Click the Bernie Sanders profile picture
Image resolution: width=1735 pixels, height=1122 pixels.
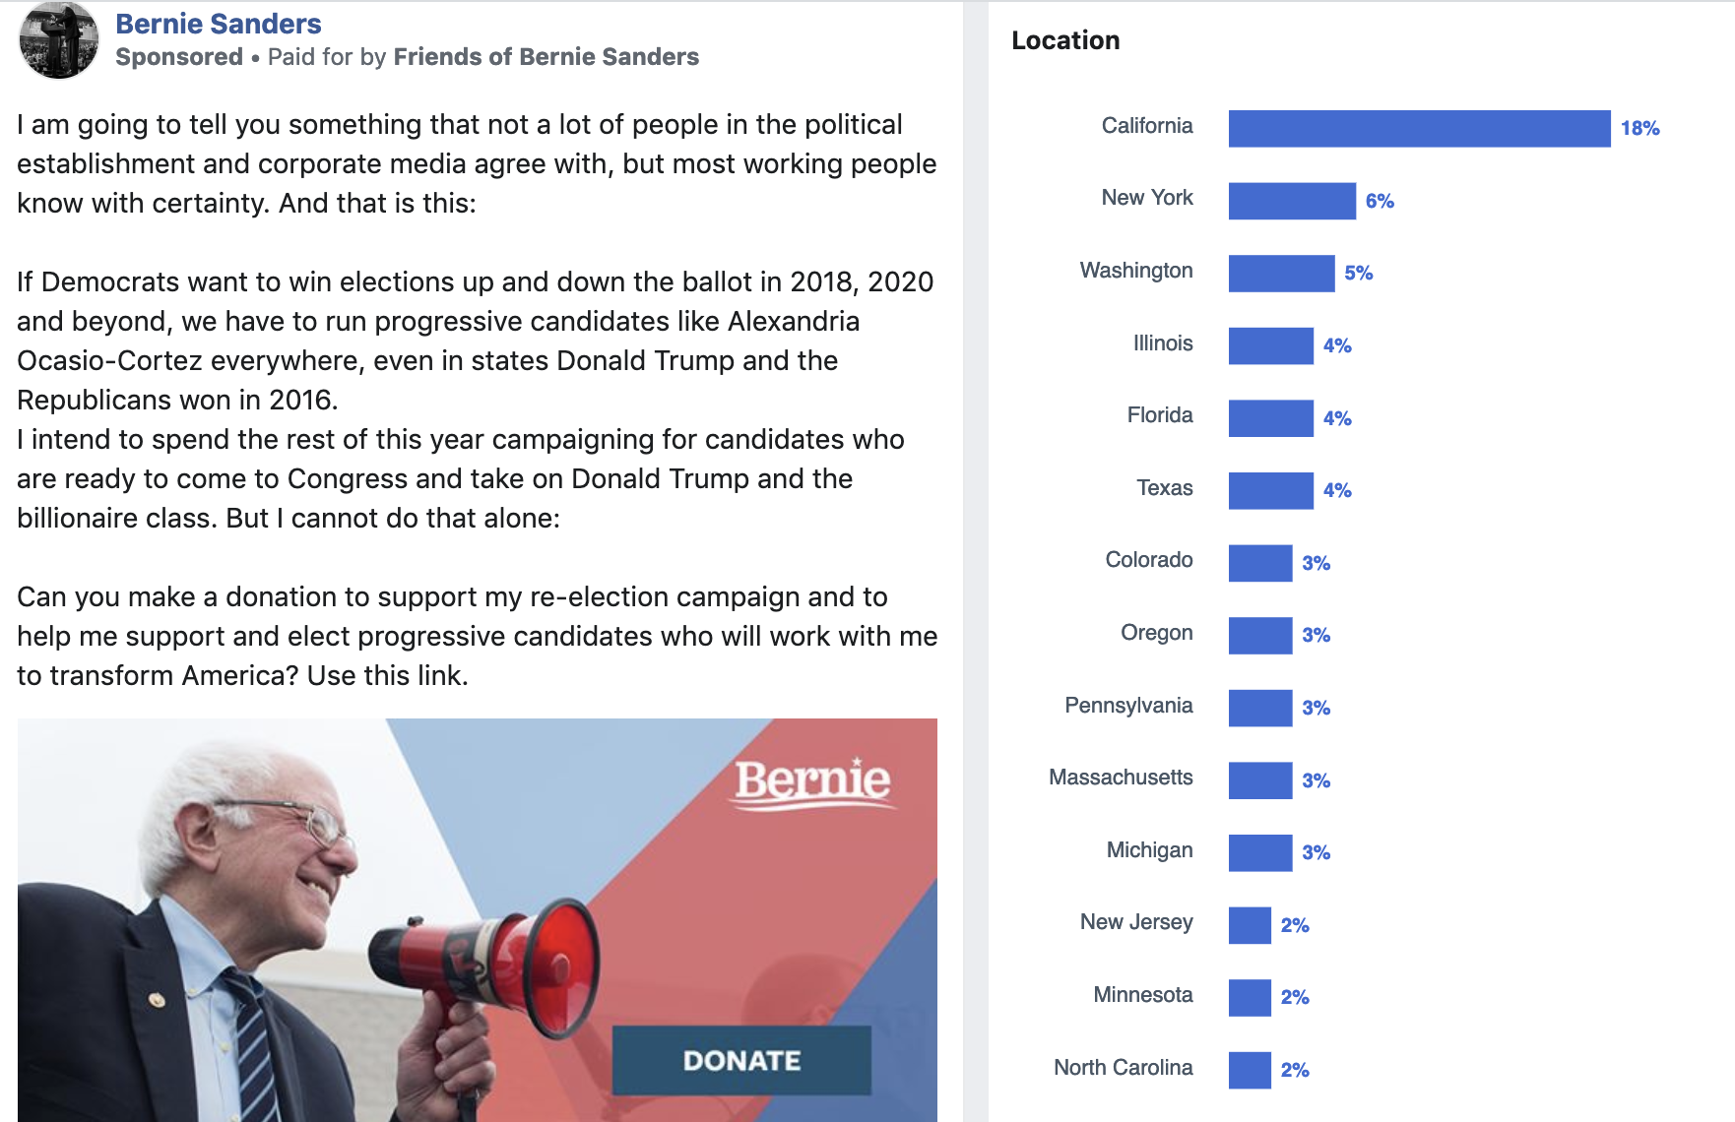(59, 39)
